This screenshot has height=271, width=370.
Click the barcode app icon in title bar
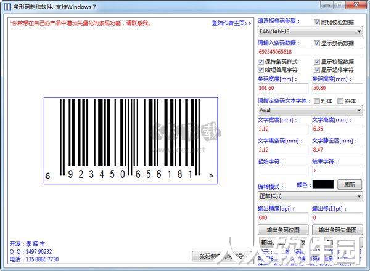pyautogui.click(x=7, y=7)
